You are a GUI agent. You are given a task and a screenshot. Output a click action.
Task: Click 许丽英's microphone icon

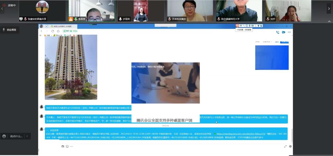120,19
